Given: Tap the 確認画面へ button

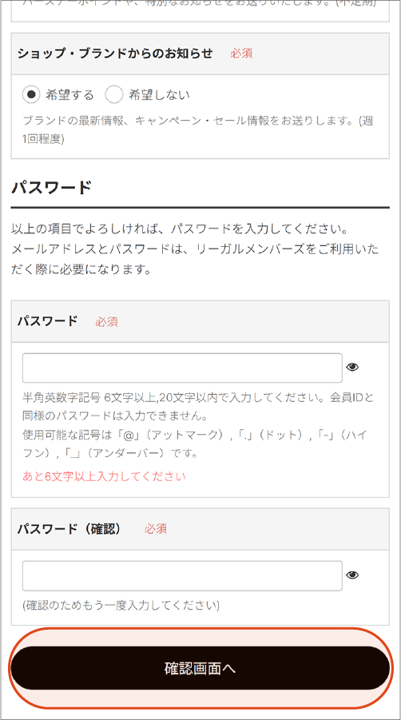Looking at the screenshot, I should tap(200, 668).
